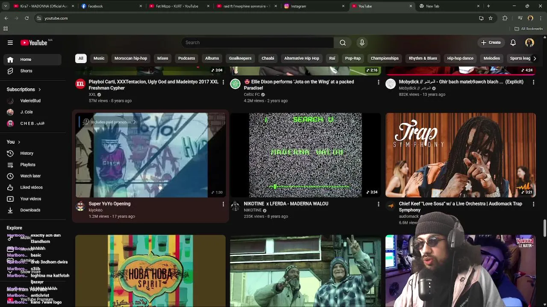Open options for Chief Keef Love Sosa video

tap(533, 204)
